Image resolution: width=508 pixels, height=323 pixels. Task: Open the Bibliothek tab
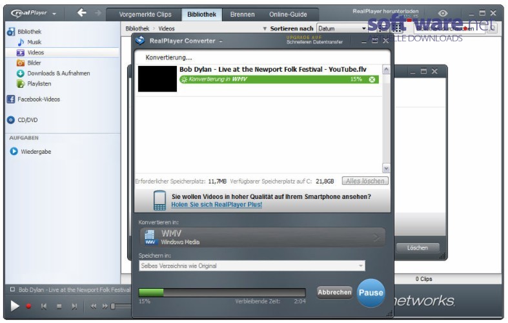tap(201, 14)
